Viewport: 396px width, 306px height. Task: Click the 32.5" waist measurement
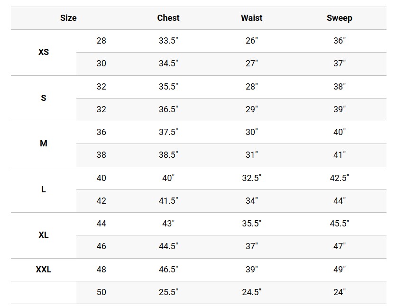251,178
